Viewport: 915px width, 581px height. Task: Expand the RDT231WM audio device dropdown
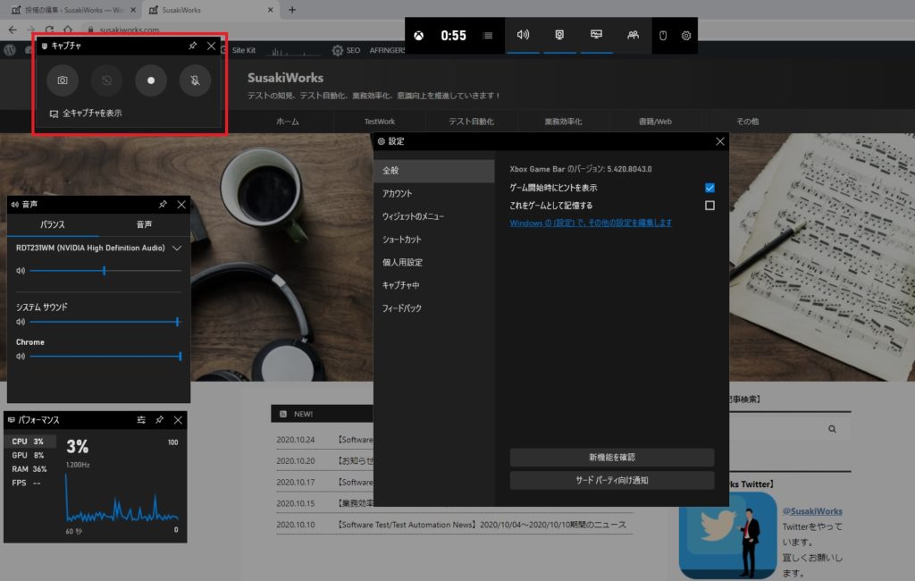pyautogui.click(x=176, y=248)
